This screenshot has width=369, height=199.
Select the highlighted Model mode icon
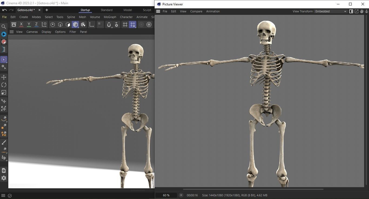tap(75, 25)
